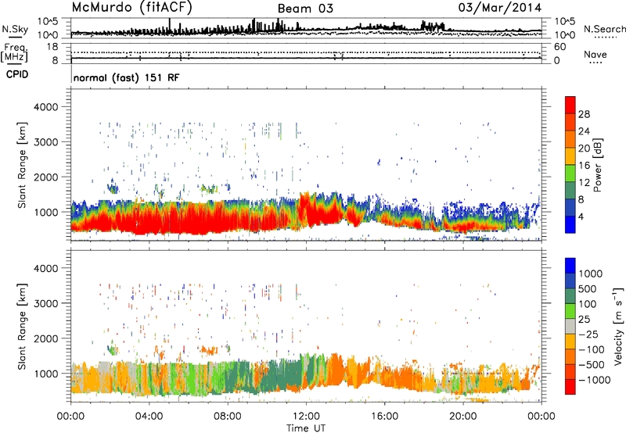626x433 pixels.
Task: Click the '1000' tick on the velocity panel
Action: click(45, 373)
